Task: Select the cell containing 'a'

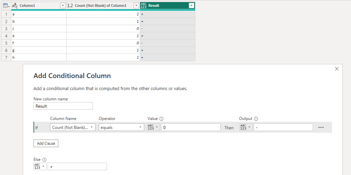Action: [39, 14]
